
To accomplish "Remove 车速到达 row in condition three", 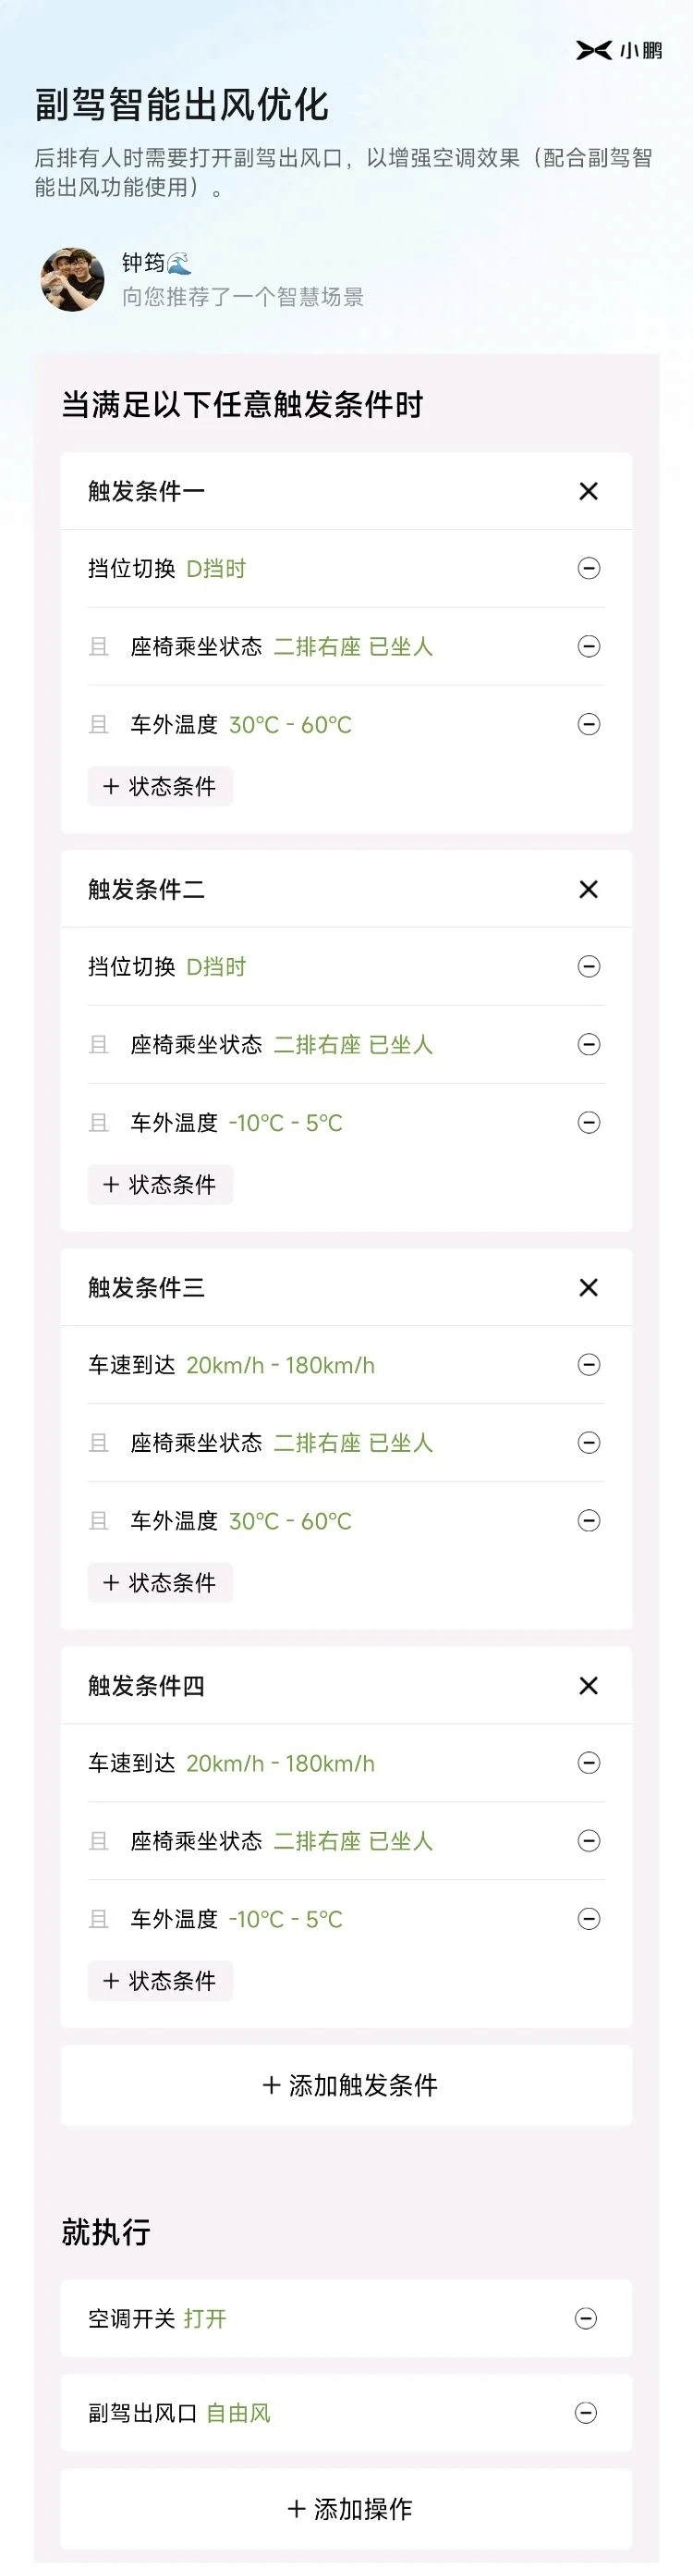I will [590, 1364].
